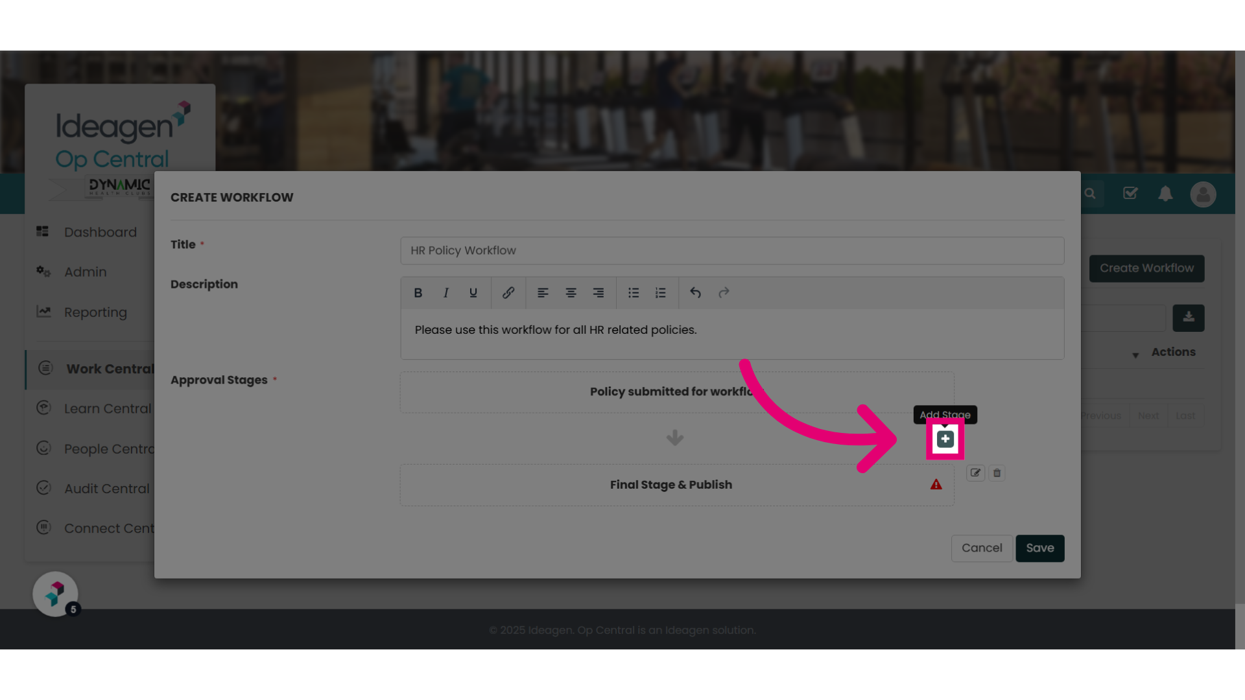Open the Reporting sidebar item
The image size is (1245, 700).
(95, 312)
